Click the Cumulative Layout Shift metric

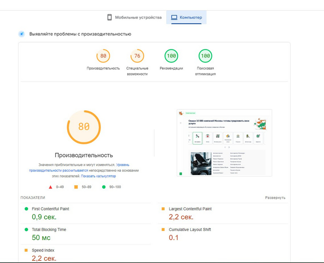point(189,230)
